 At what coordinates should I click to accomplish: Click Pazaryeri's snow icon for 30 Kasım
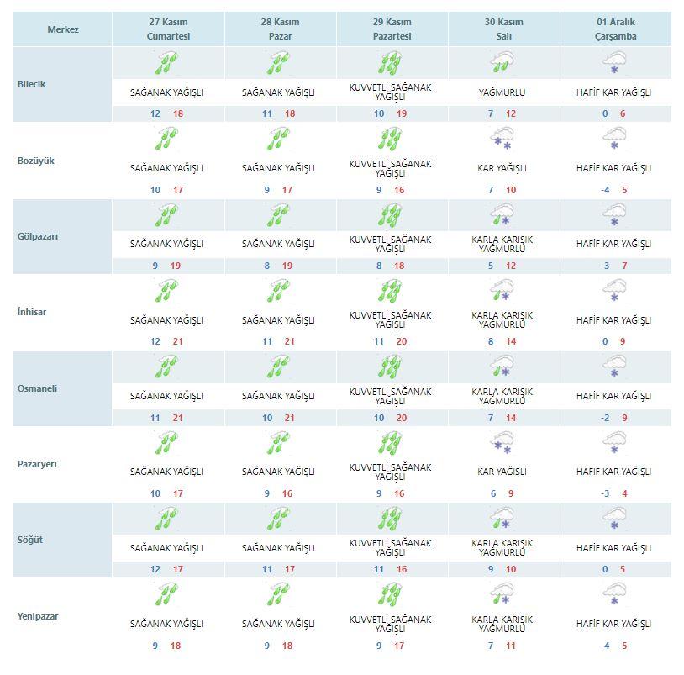click(502, 442)
